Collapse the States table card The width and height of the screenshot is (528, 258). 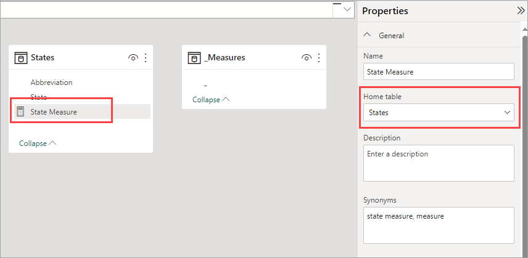pyautogui.click(x=38, y=143)
